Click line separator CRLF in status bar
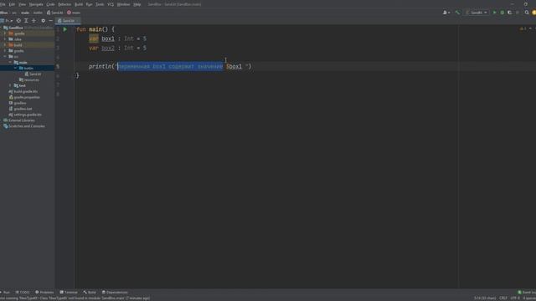This screenshot has width=536, height=301. [x=503, y=298]
